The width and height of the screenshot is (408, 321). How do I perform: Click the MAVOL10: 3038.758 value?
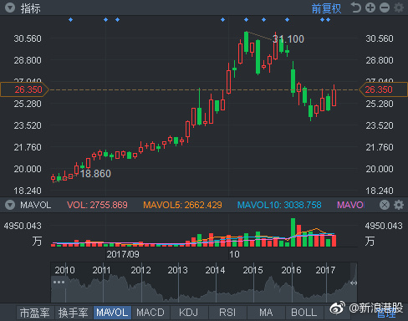(x=279, y=205)
